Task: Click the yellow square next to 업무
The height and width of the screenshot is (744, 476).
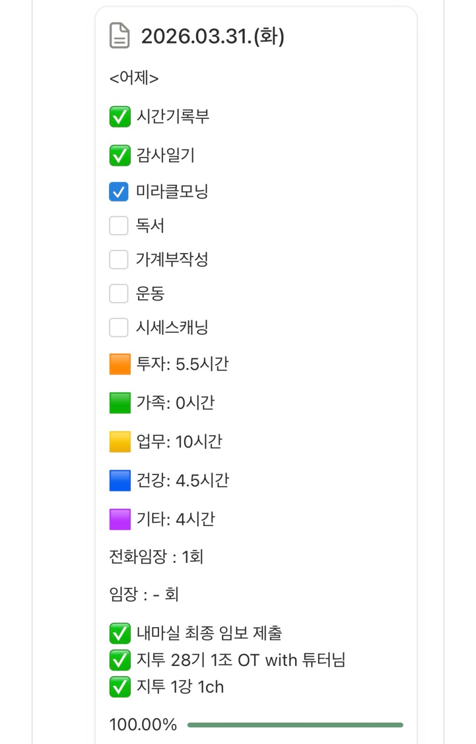Action: [120, 442]
